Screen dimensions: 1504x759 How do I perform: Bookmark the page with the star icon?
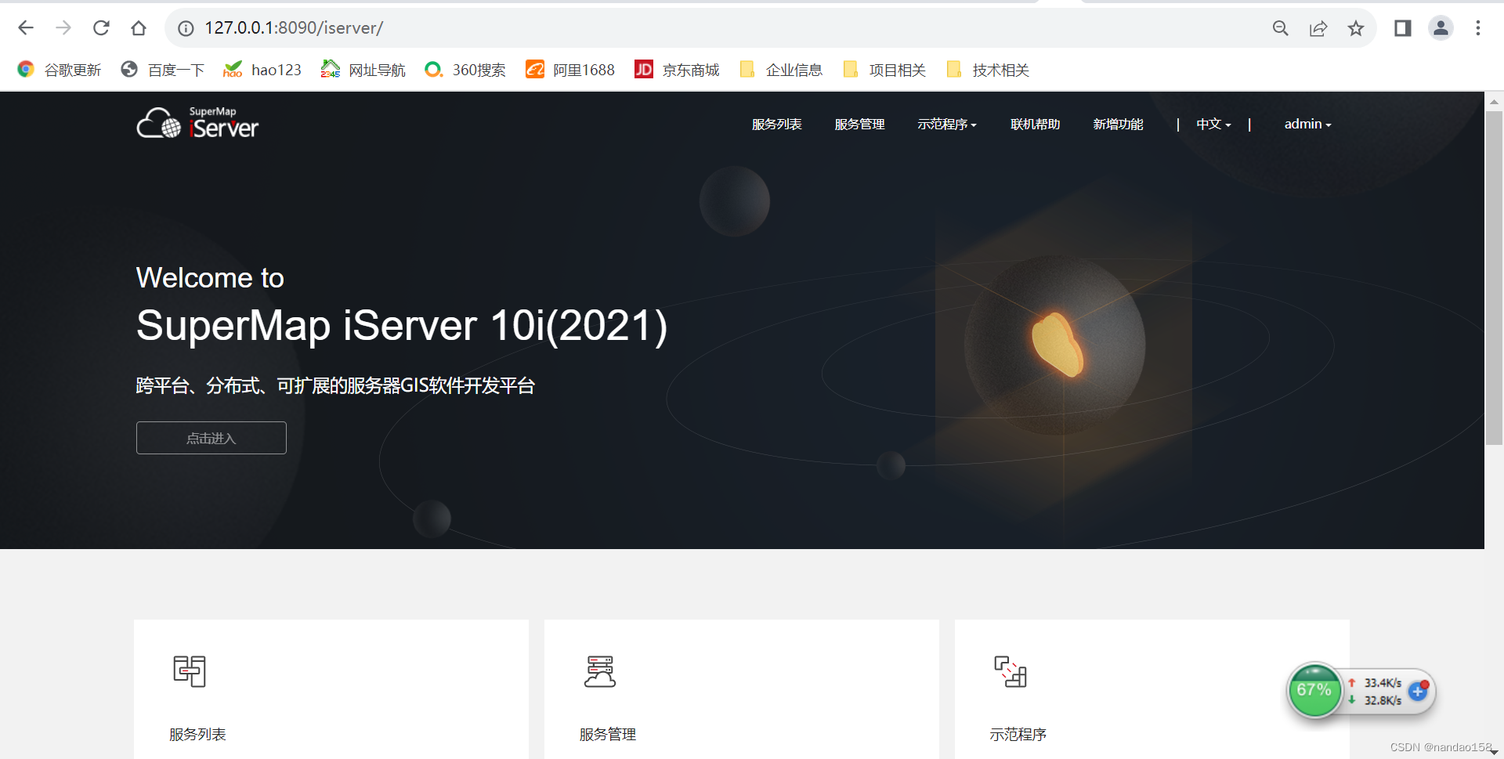[x=1357, y=27]
